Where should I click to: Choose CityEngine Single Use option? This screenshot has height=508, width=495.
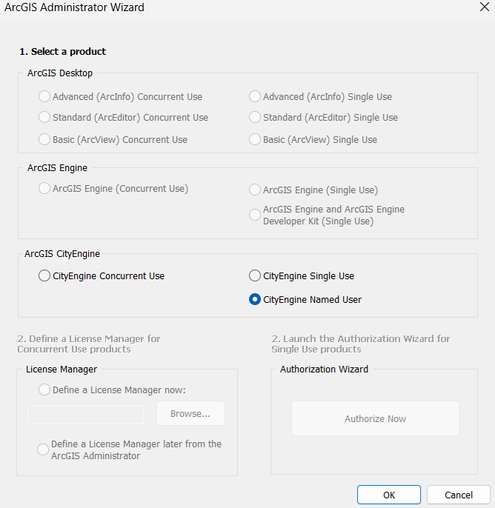255,276
